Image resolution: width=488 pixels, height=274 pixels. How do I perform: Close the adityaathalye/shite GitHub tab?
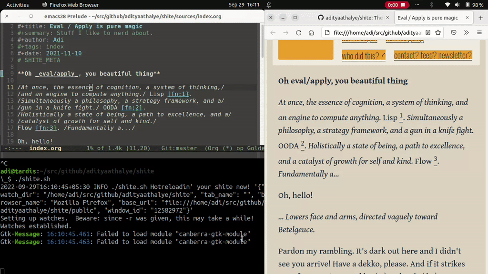(x=387, y=18)
